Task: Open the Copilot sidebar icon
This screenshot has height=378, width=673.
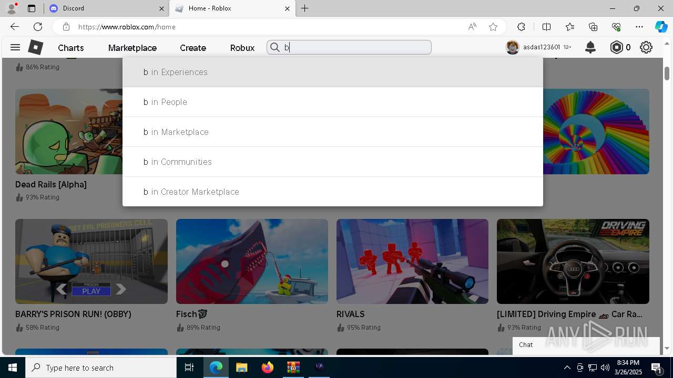Action: [x=661, y=27]
